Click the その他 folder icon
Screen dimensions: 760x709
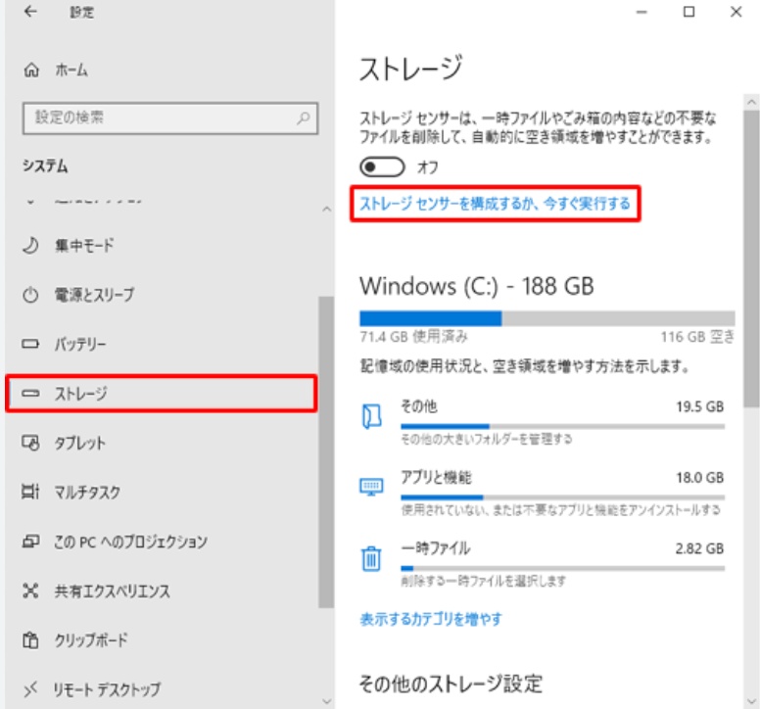point(372,416)
